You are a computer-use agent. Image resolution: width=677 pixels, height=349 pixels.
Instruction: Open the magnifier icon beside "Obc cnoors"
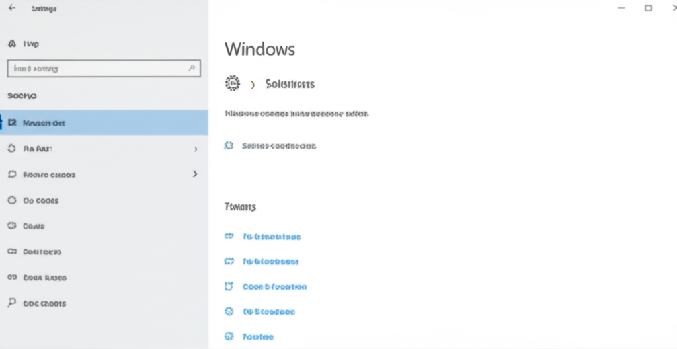pyautogui.click(x=12, y=303)
